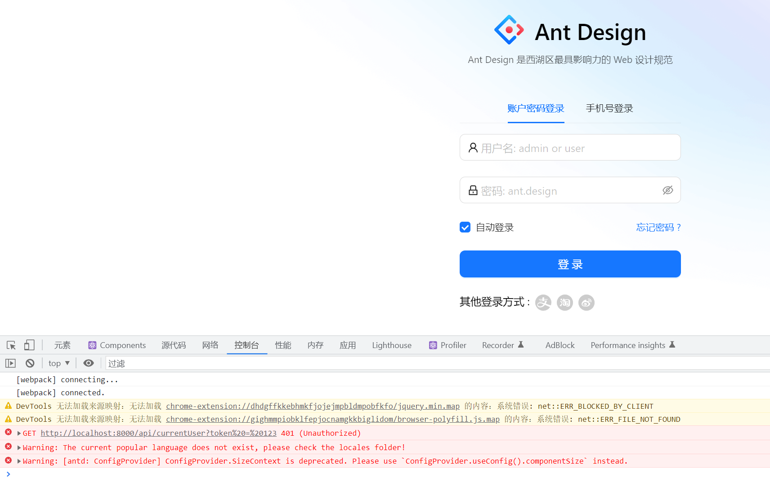Activate the DevTools inspect element picker
770x478 pixels.
[x=11, y=345]
